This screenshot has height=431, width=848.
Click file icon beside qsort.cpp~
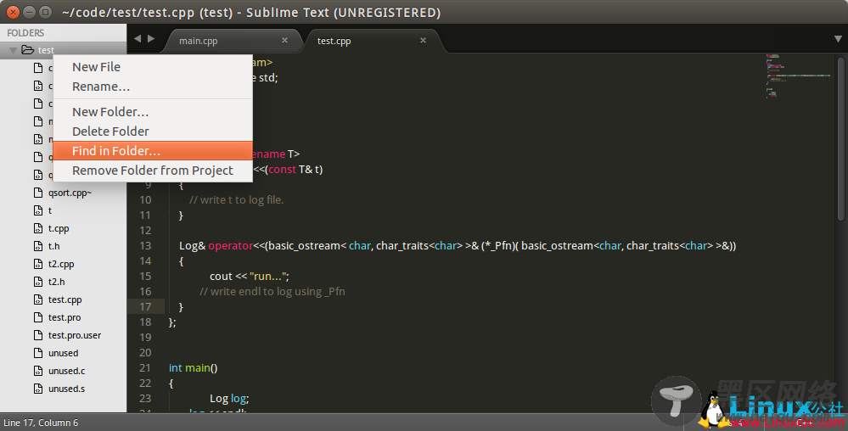(38, 193)
